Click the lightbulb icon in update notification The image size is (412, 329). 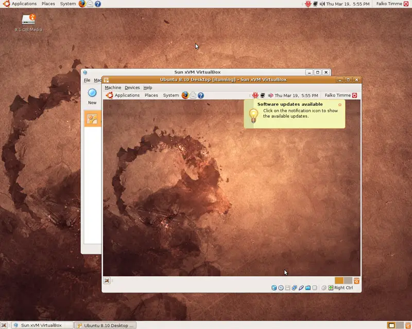(253, 116)
